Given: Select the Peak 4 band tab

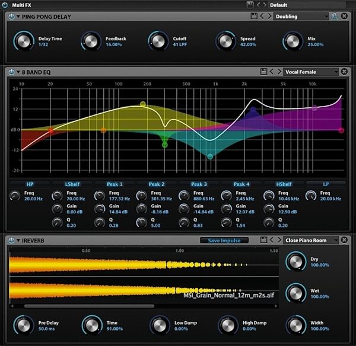Looking at the screenshot, I should [241, 184].
